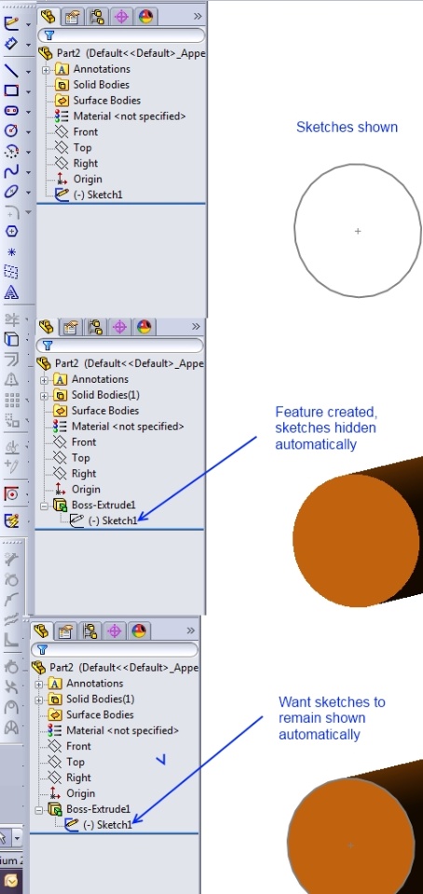Click the extruded cylinder face in middle viewport

pos(356,539)
